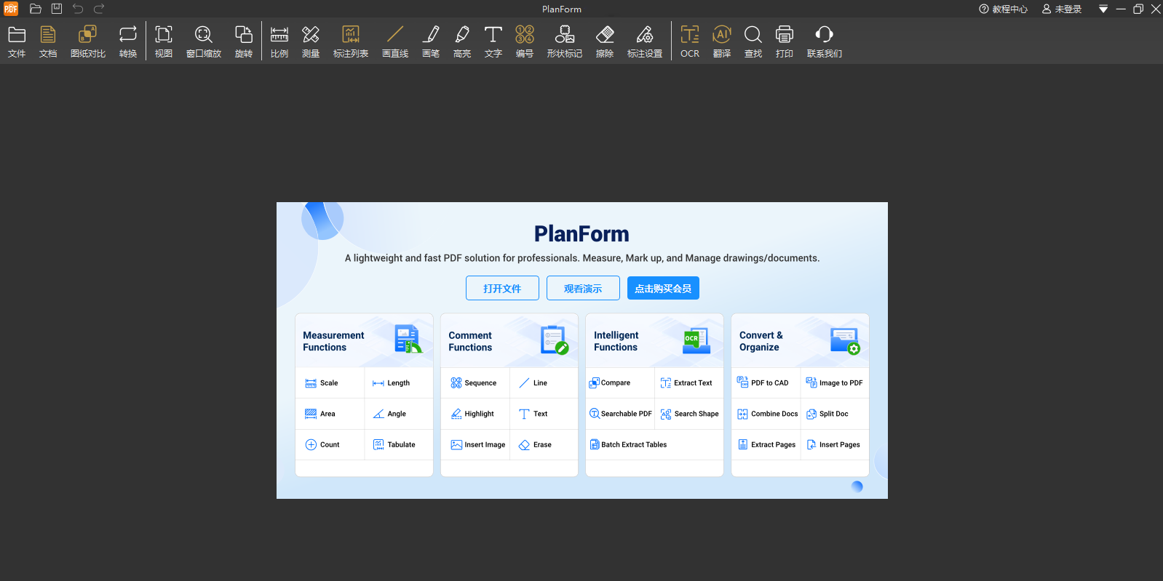
Task: Select PDF to CAD function tile
Action: (764, 383)
